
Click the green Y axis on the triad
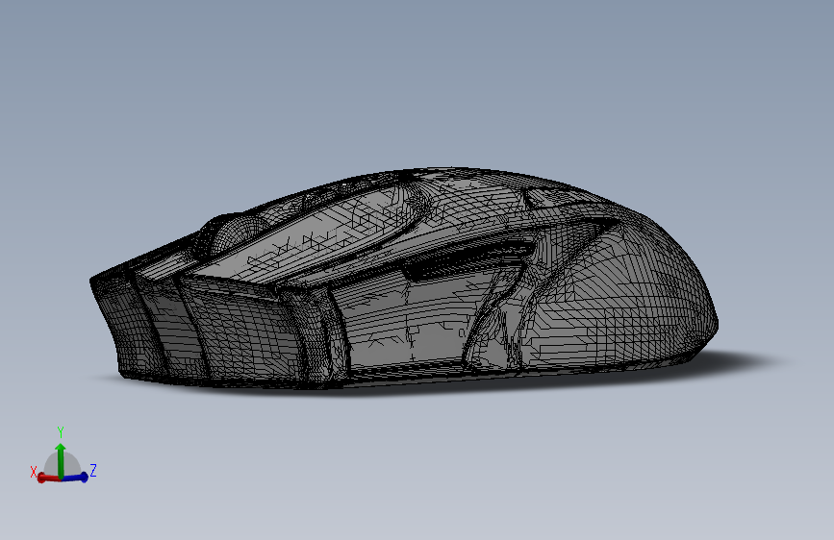[61, 459]
